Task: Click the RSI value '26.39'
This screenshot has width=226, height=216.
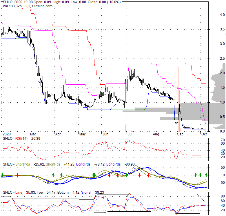Action: coord(36,139)
